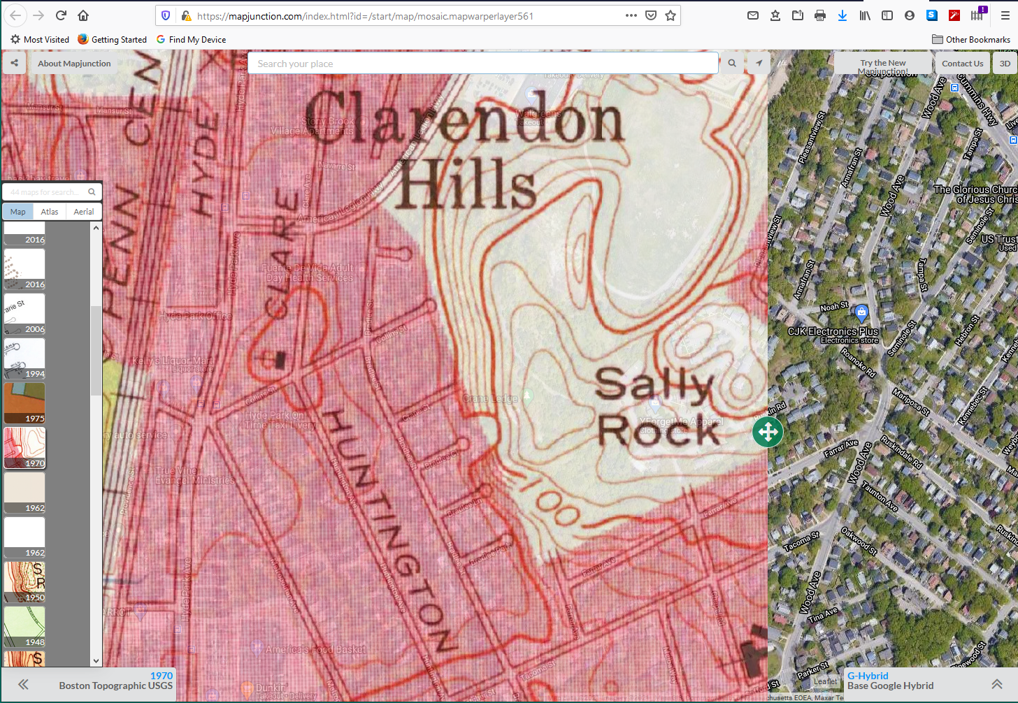Screen dimensions: 1018x703
Task: Select the 1950 topographic map layer
Action: 24,581
